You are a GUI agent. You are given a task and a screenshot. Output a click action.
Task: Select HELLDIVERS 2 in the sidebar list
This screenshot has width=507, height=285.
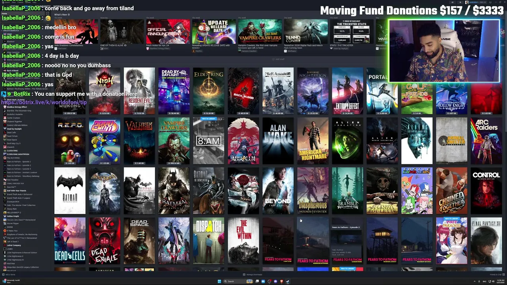pyautogui.click(x=13, y=212)
